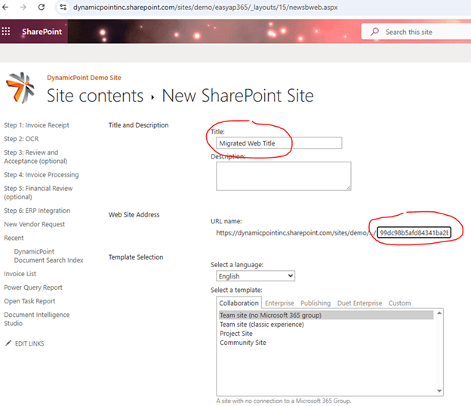Open New Vendor Request link

click(34, 224)
